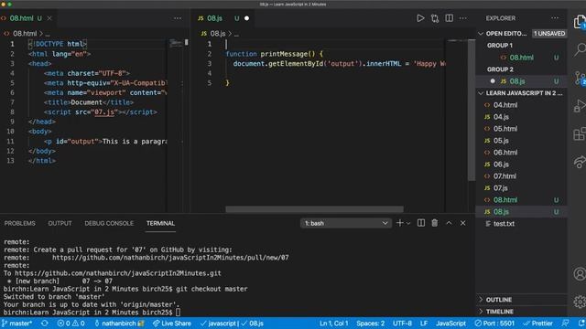Start Live Share from status bar
Viewport: 586px width, 329px height.
[x=172, y=324]
